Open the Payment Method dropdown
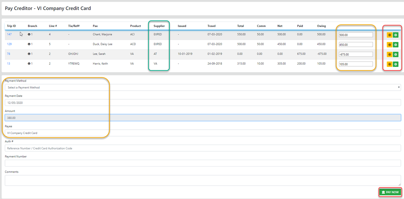Viewport: 404px width, 199px height. click(203, 88)
